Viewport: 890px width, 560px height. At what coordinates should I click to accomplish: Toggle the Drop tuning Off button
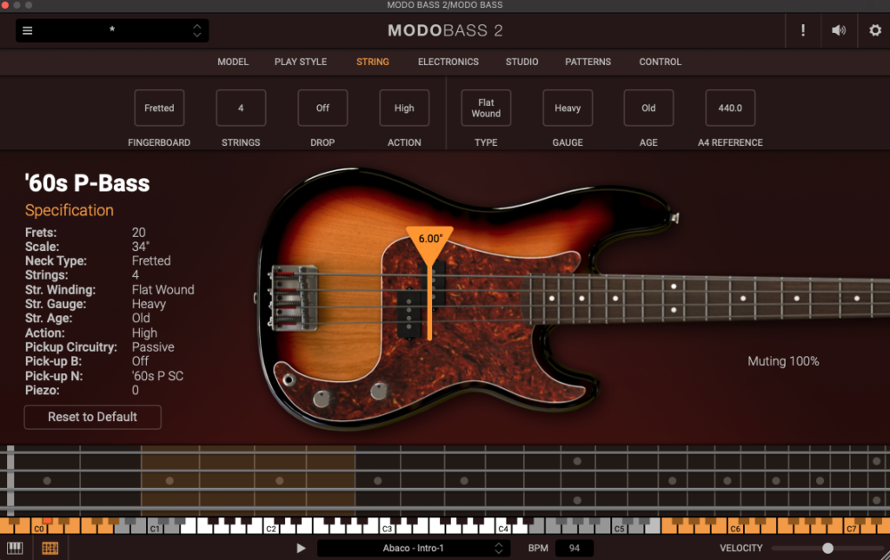tap(322, 109)
